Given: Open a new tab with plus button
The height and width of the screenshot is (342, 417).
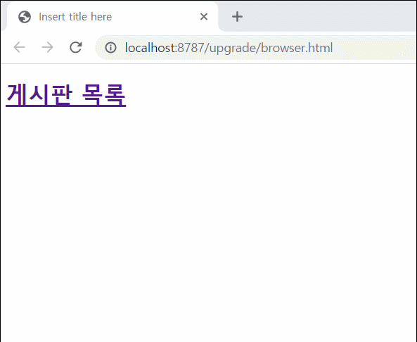Looking at the screenshot, I should pos(237,17).
